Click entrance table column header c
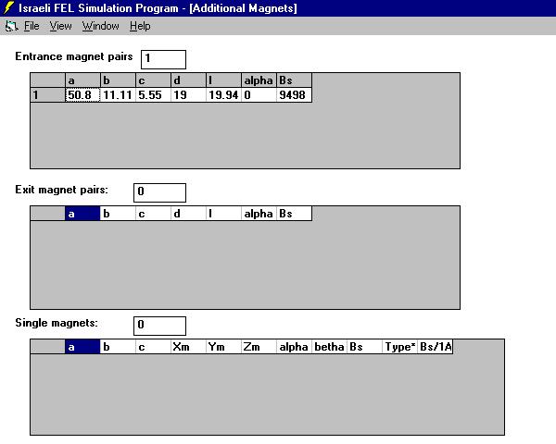The width and height of the screenshot is (556, 444). (x=153, y=80)
